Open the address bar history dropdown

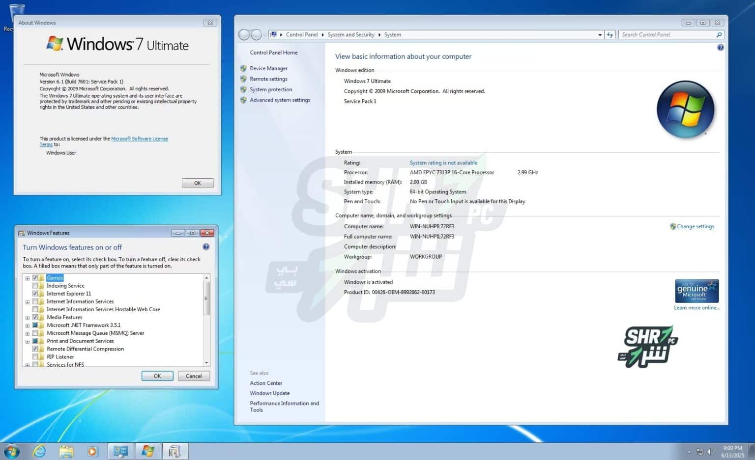coord(599,34)
